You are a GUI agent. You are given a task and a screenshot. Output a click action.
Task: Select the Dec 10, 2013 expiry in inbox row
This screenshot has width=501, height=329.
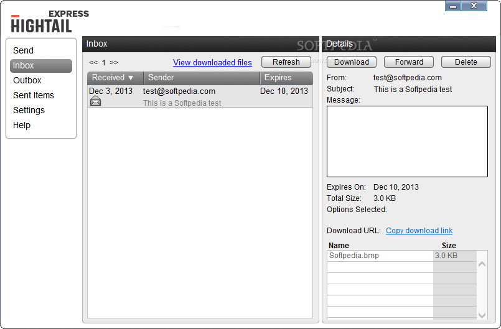[x=284, y=91]
